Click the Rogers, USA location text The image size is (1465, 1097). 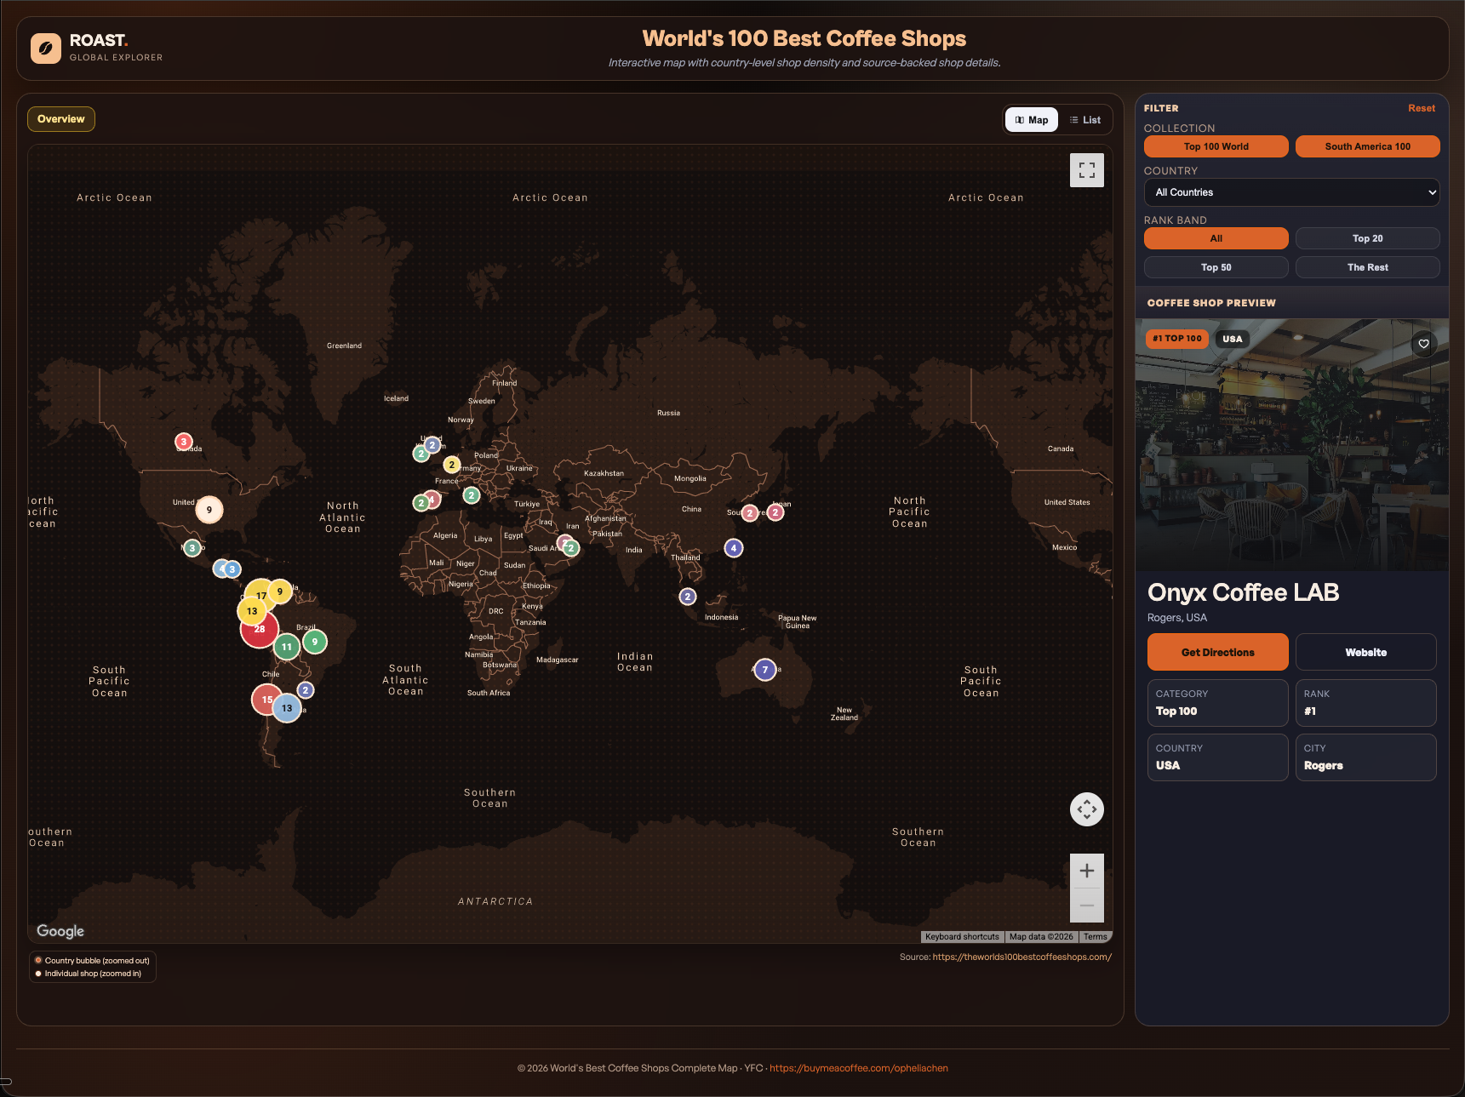click(x=1177, y=618)
